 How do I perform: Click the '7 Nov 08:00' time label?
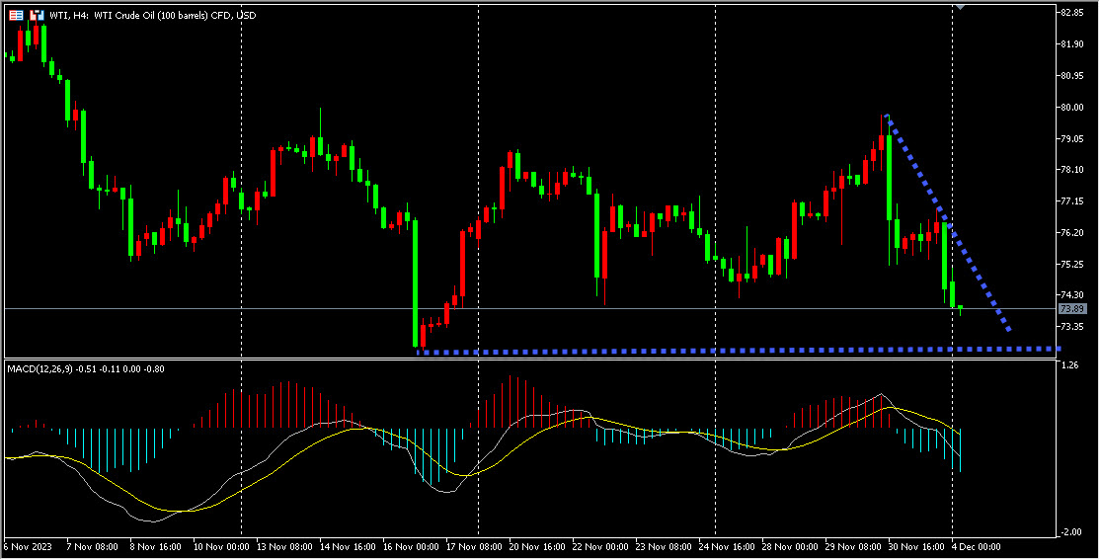pos(91,547)
